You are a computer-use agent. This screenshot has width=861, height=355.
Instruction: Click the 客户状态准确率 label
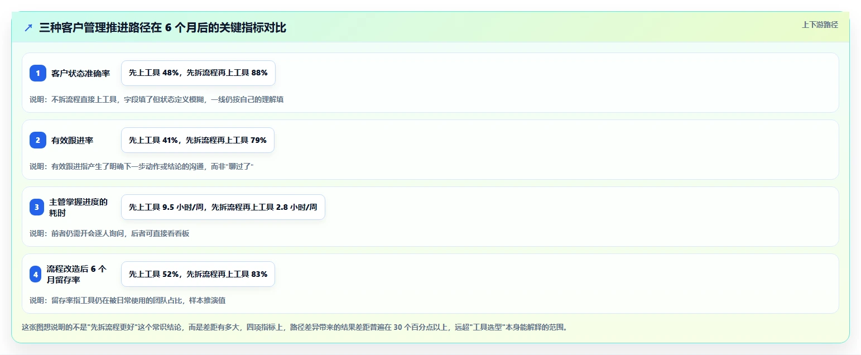point(81,73)
